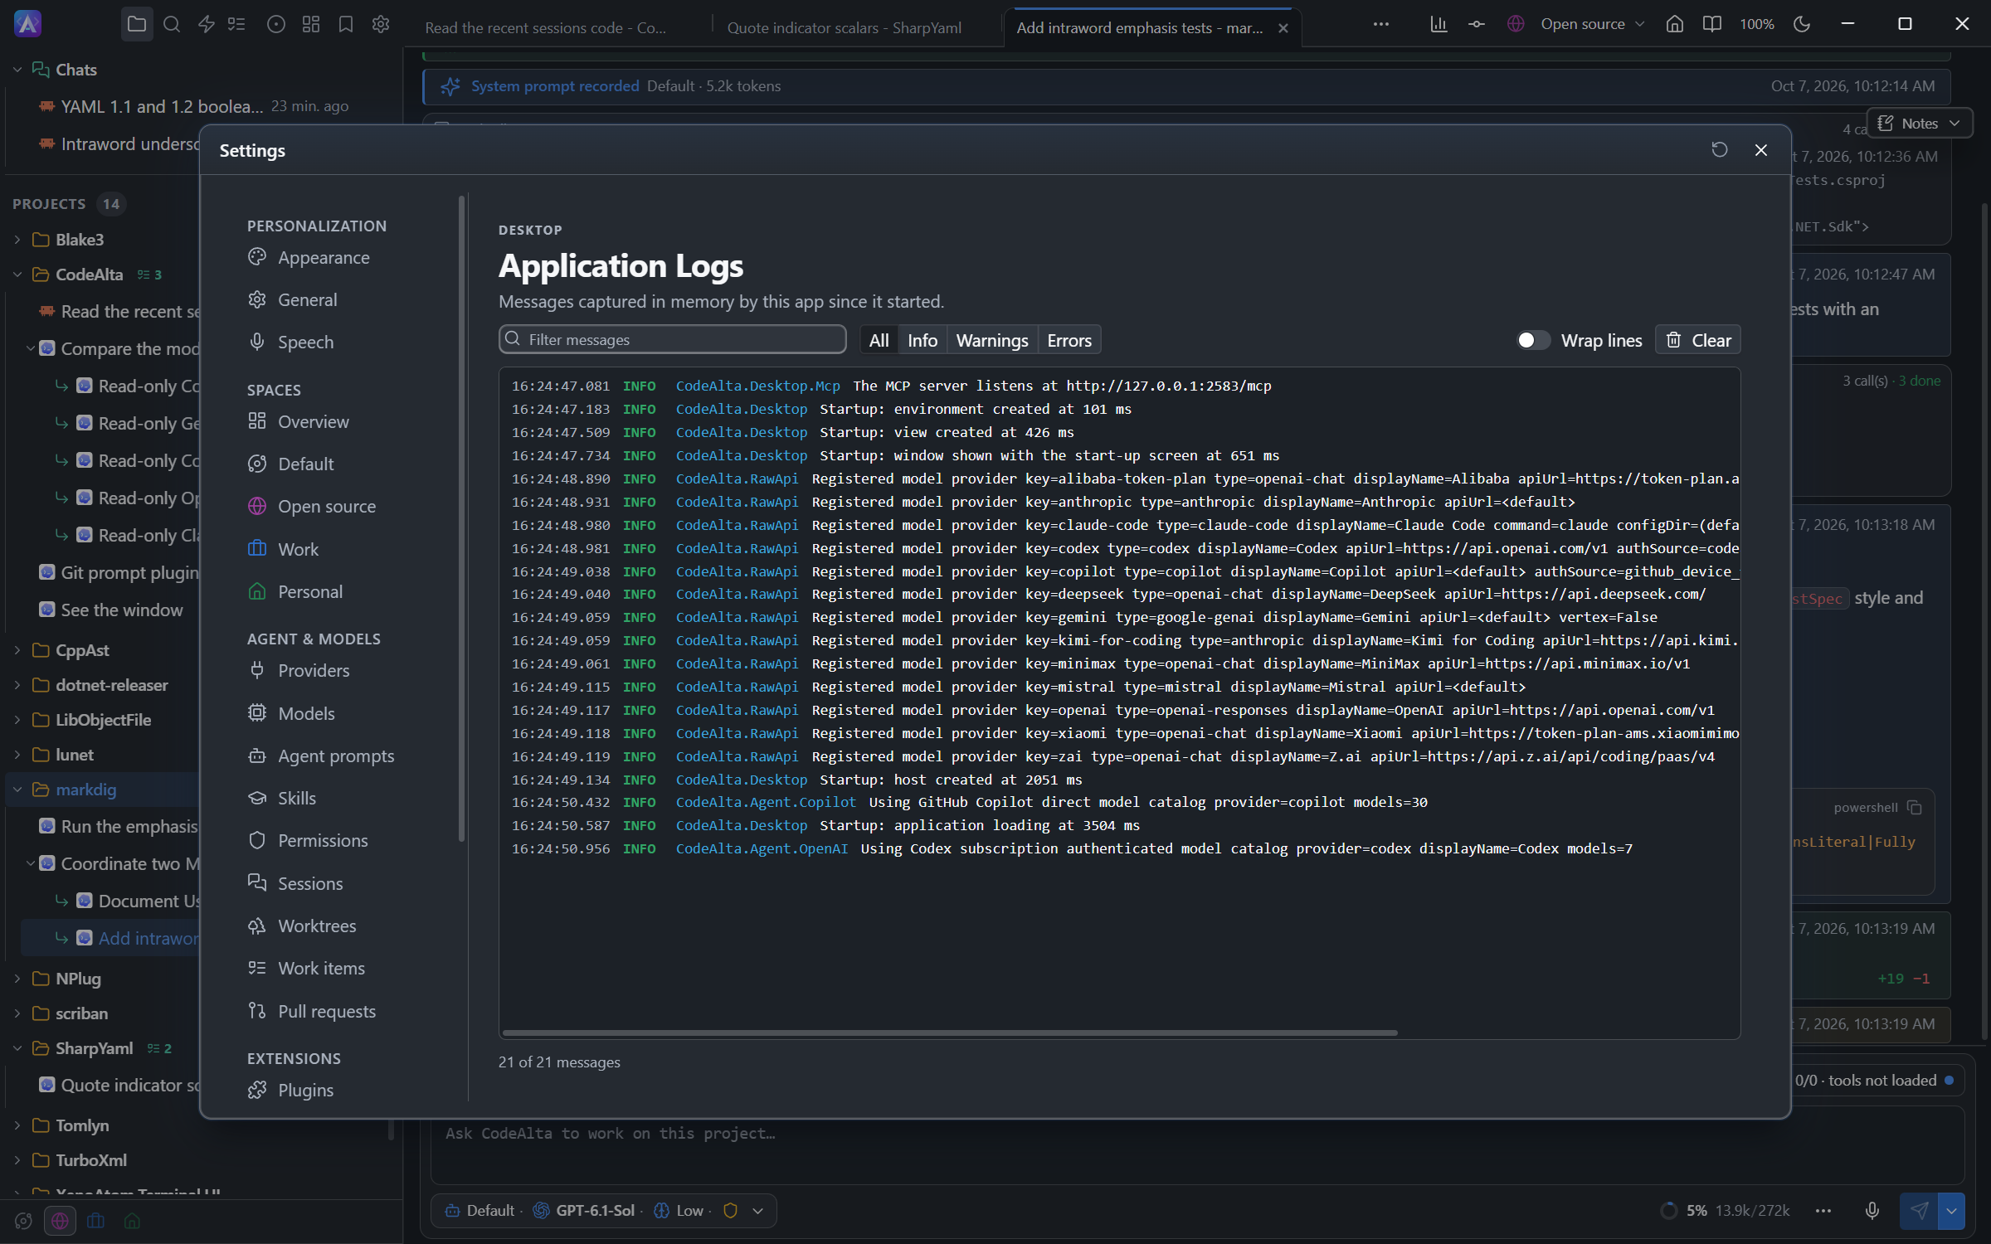Open the Pull requests settings page

coord(327,1012)
